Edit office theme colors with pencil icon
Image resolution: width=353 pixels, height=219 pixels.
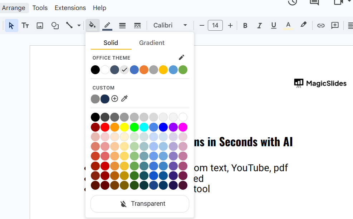point(181,57)
